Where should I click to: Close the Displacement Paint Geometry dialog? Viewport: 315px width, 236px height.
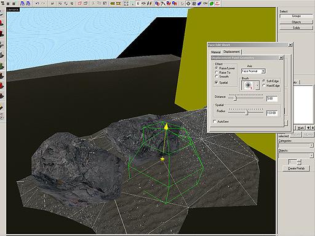(281, 58)
